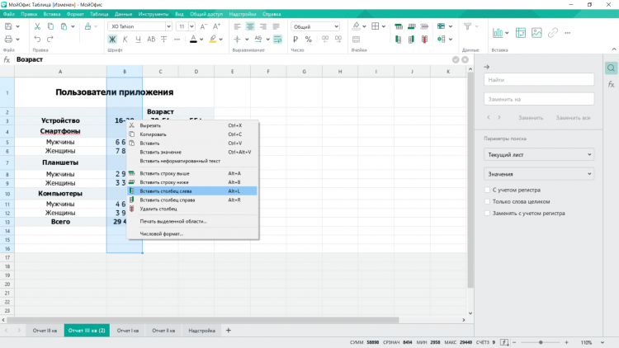Switch to the 'Отчет I кв' sheet tab

(127, 331)
